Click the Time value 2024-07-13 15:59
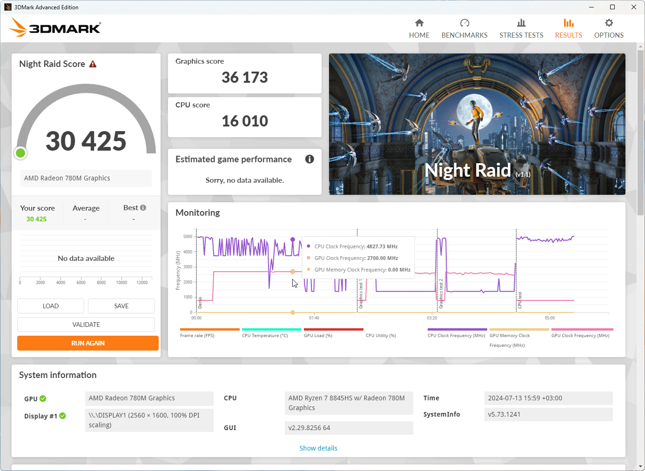645x471 pixels. pyautogui.click(x=549, y=398)
